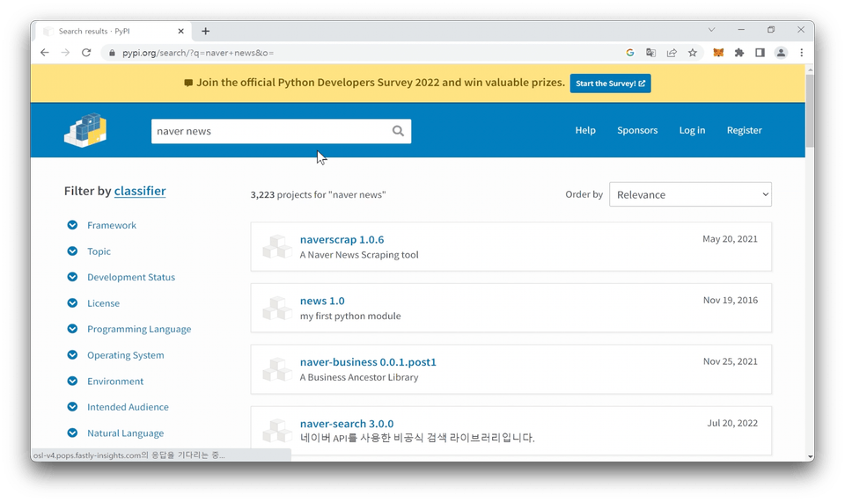
Task: Click the Jul 20, 2022 date
Action: click(732, 423)
